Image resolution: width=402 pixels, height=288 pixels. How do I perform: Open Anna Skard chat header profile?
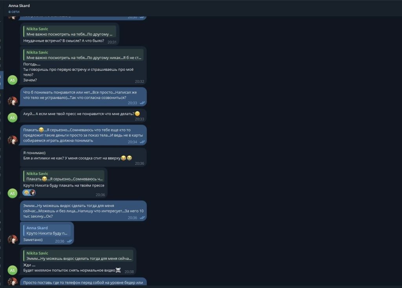tap(19, 5)
